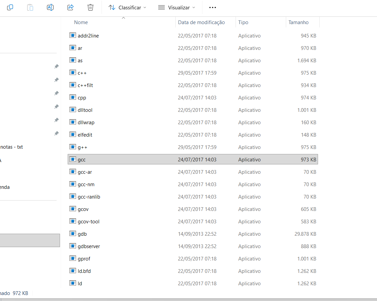377x301 pixels.
Task: Click the Delete trash icon
Action: tap(90, 7)
